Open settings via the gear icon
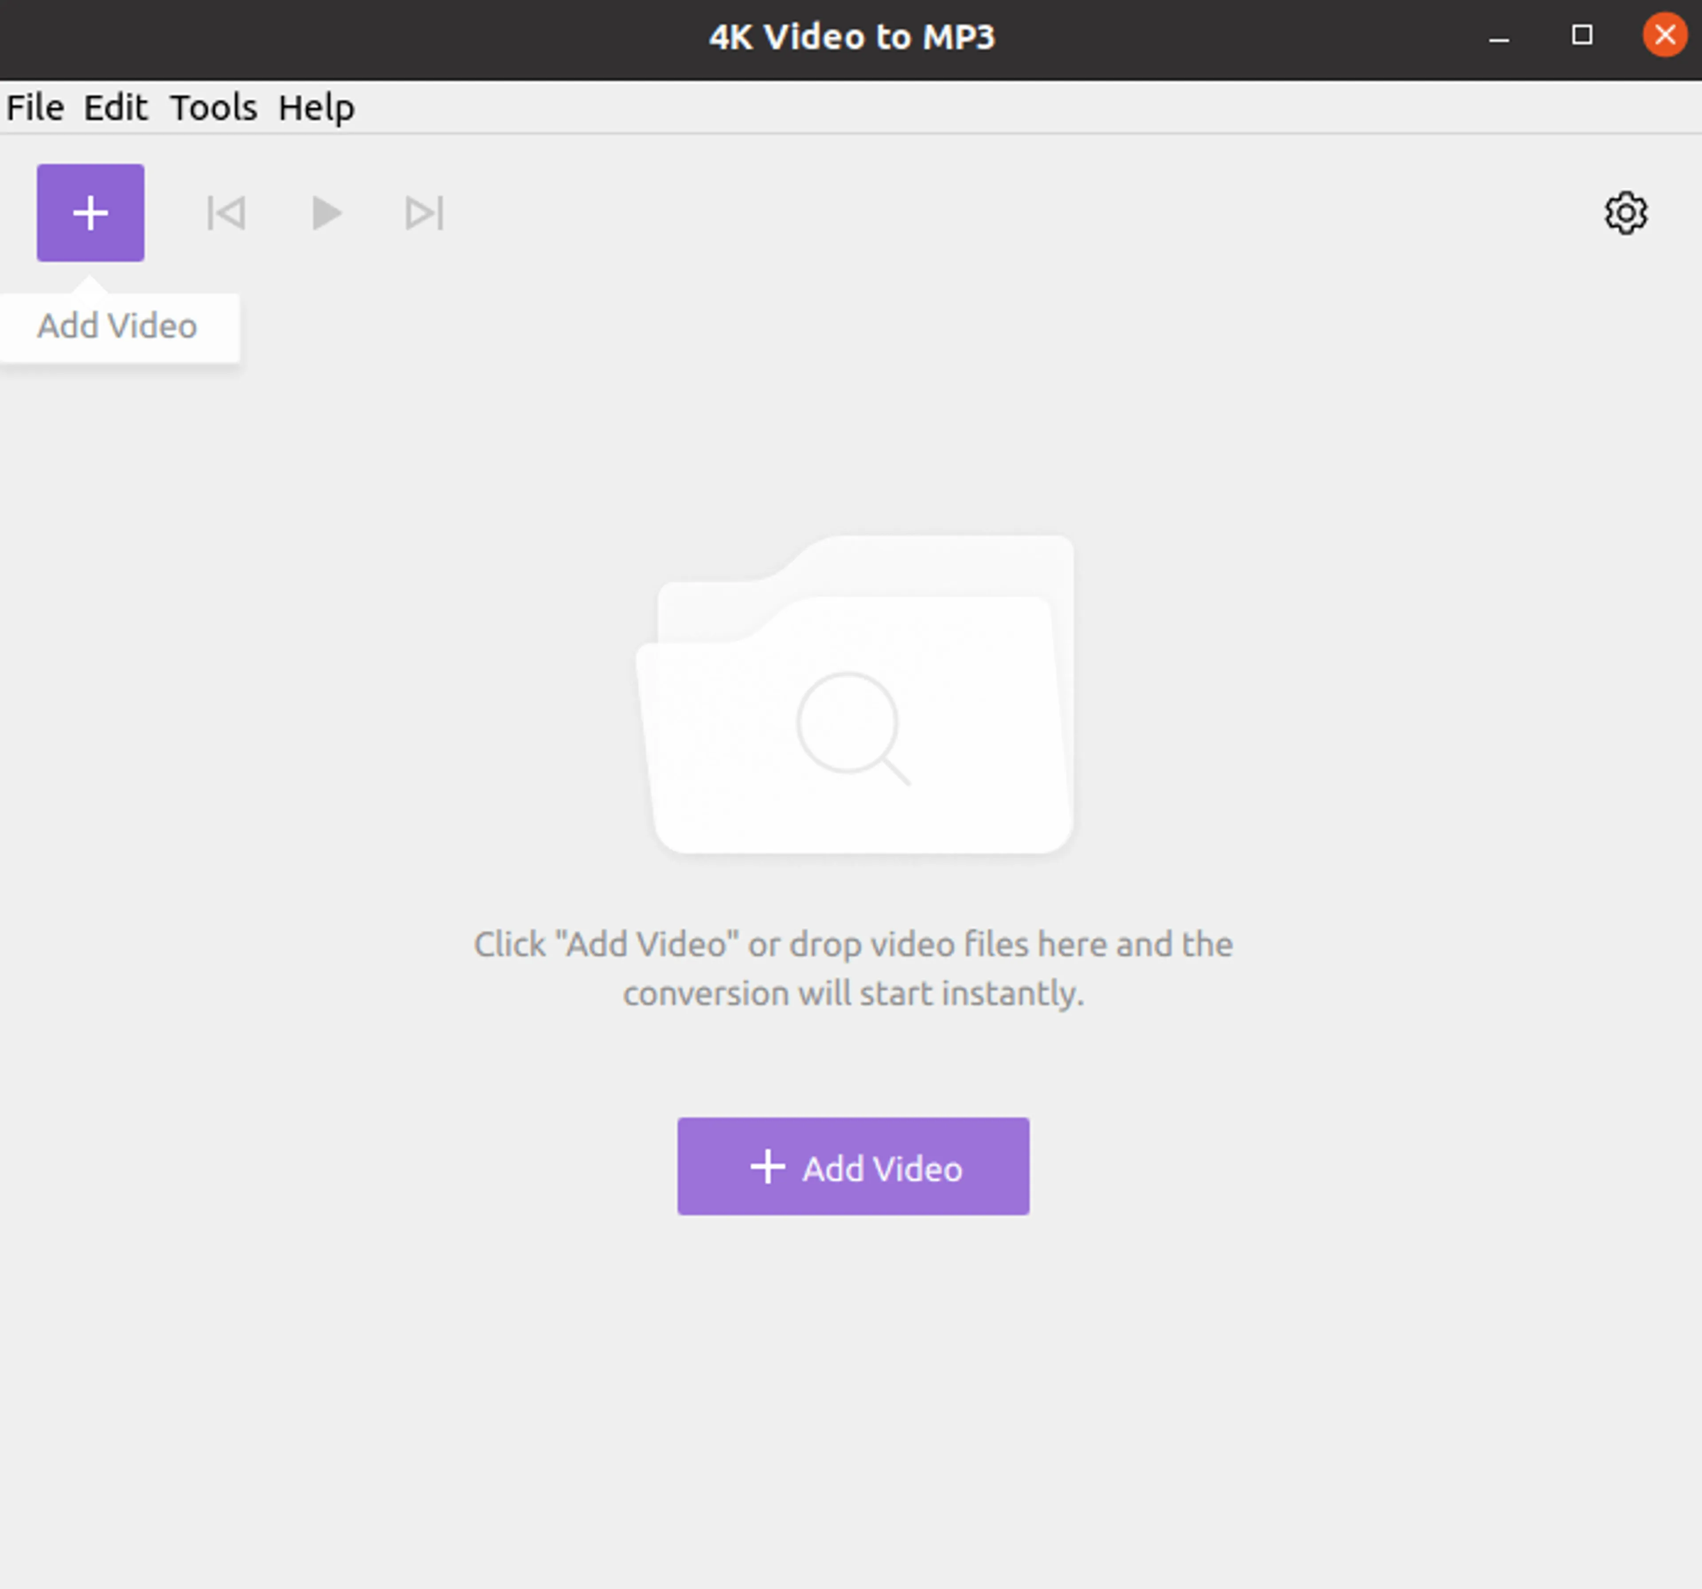Viewport: 1702px width, 1589px height. pyautogui.click(x=1625, y=212)
